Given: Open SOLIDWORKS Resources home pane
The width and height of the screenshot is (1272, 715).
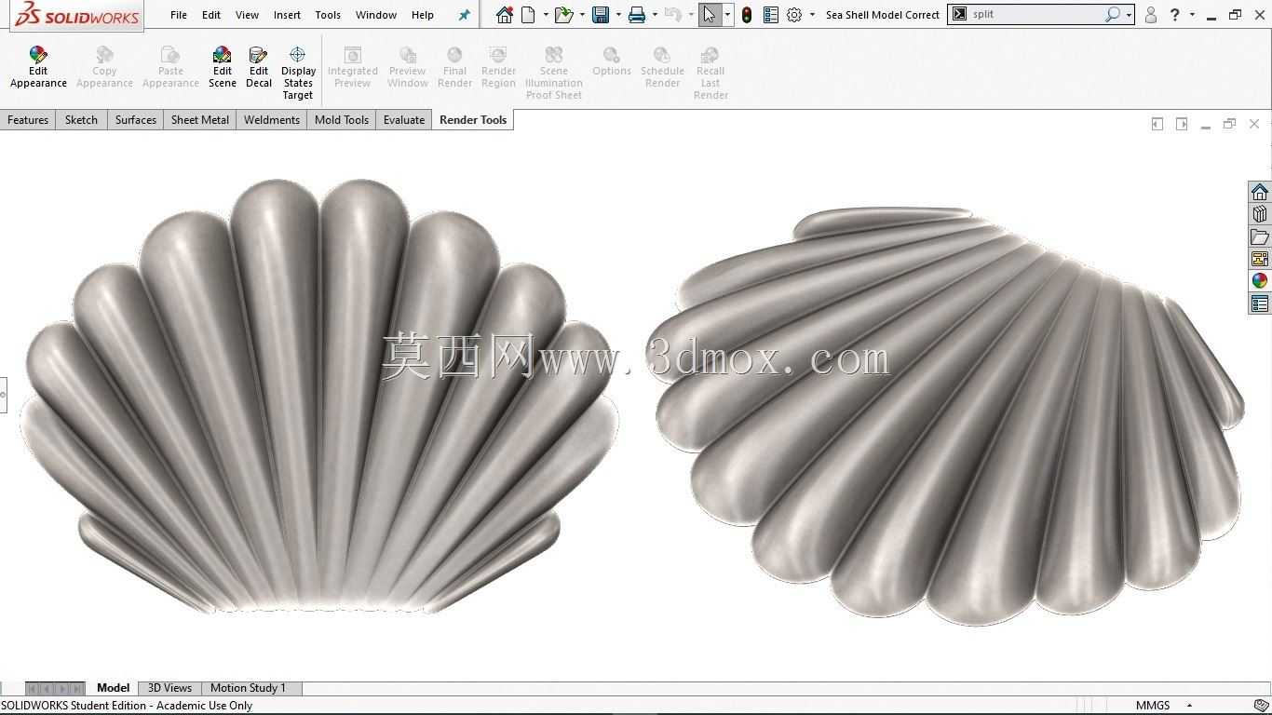Looking at the screenshot, I should pyautogui.click(x=1260, y=192).
